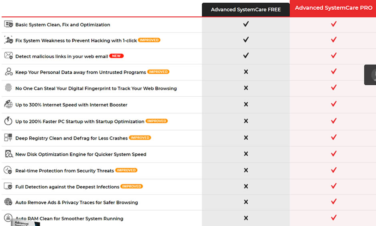Click FREE checkmark for Fix System Weakness
Viewport: 376px width, 226px height.
point(246,40)
